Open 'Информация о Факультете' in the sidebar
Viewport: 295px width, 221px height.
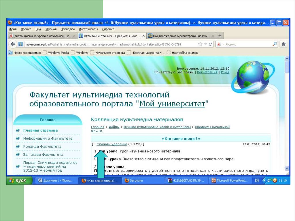coord(48,139)
